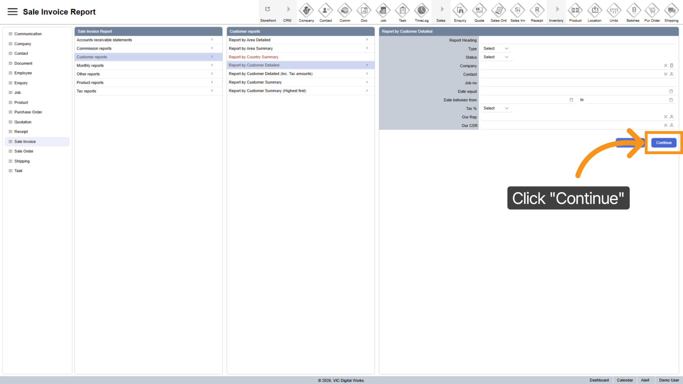Screen dimensions: 683x384
Task: Expand the Tax % dropdown
Action: (x=496, y=108)
